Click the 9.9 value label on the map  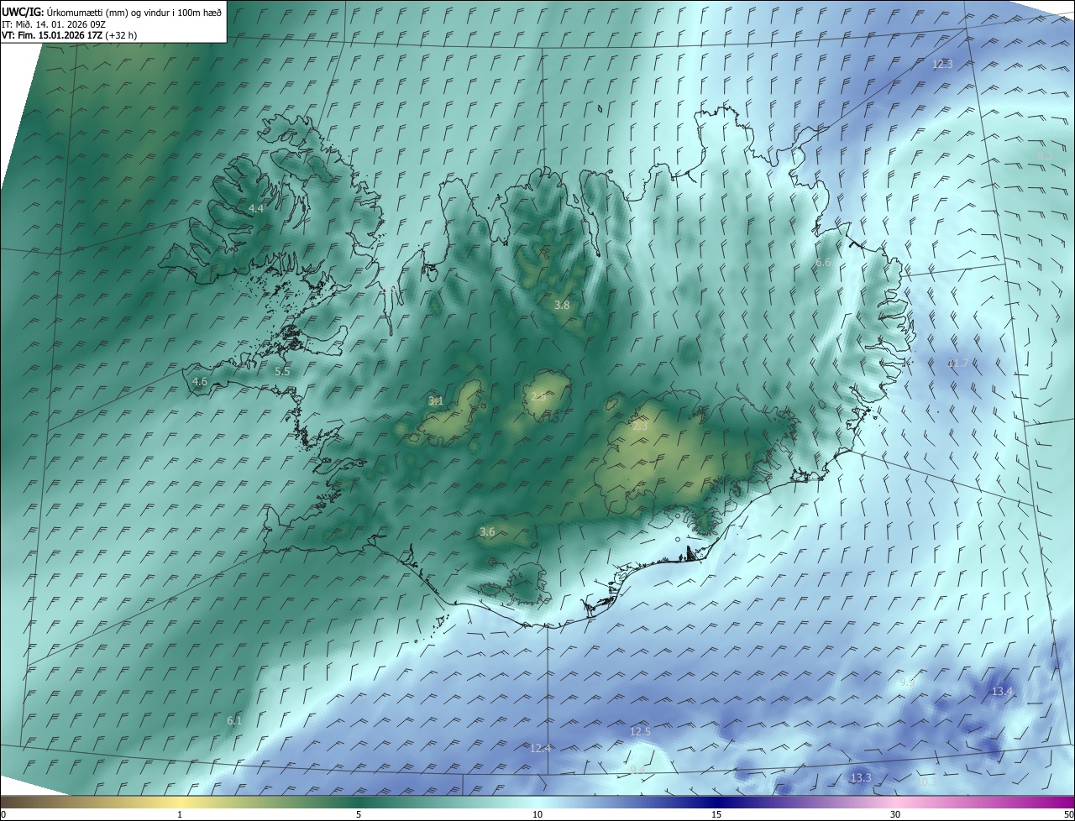pyautogui.click(x=907, y=682)
